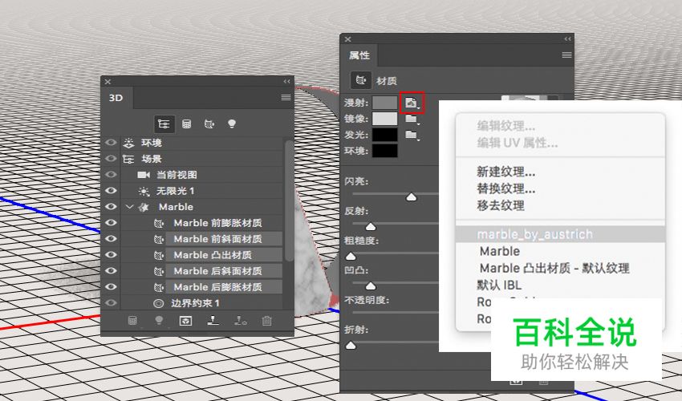Click the 镜像 specular color swatch
The image size is (682, 401).
(x=384, y=119)
